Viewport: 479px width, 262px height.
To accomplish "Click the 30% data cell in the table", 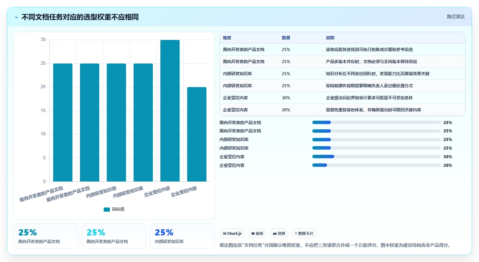I will click(x=286, y=98).
